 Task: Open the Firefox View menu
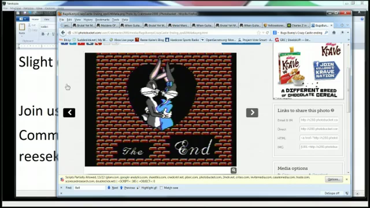click(x=77, y=20)
